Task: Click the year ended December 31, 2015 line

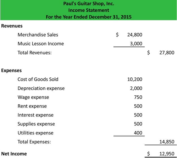Action: point(89,17)
